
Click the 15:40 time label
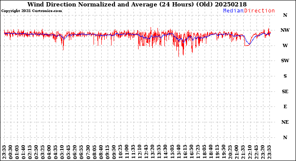(x=178, y=152)
